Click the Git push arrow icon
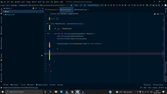This screenshot has width=167, height=94. [x=135, y=5]
